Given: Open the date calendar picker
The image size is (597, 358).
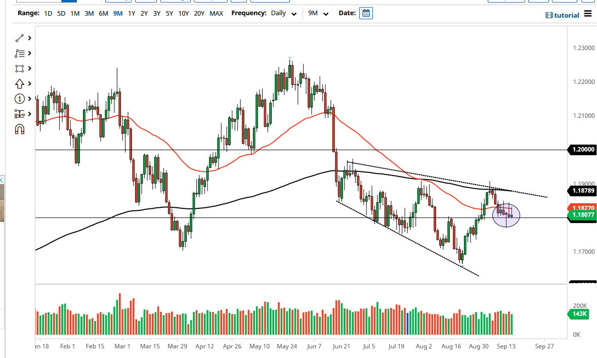Looking at the screenshot, I should (x=366, y=13).
